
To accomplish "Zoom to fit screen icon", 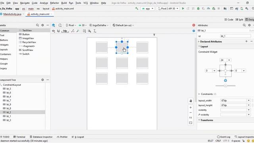I will [x=190, y=123].
